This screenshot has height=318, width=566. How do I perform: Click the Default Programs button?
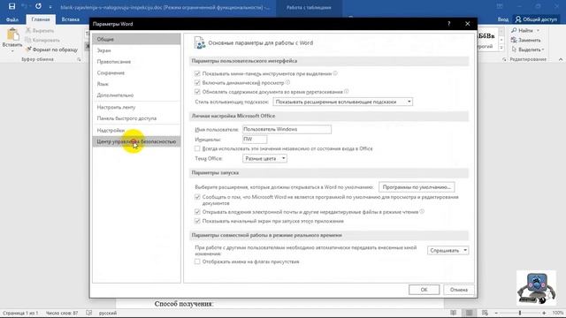tap(417, 187)
